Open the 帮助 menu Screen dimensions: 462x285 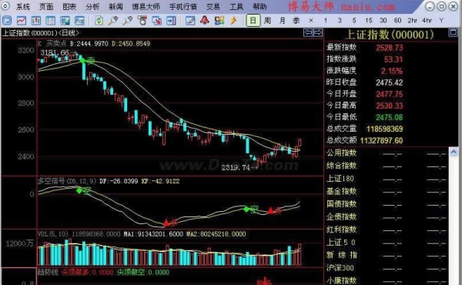click(x=259, y=6)
